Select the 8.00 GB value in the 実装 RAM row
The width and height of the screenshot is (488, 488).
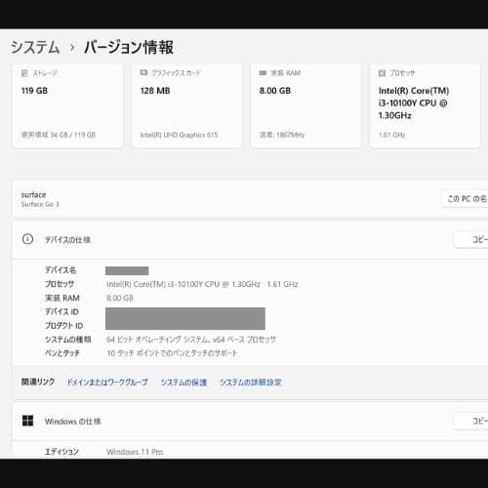120,298
